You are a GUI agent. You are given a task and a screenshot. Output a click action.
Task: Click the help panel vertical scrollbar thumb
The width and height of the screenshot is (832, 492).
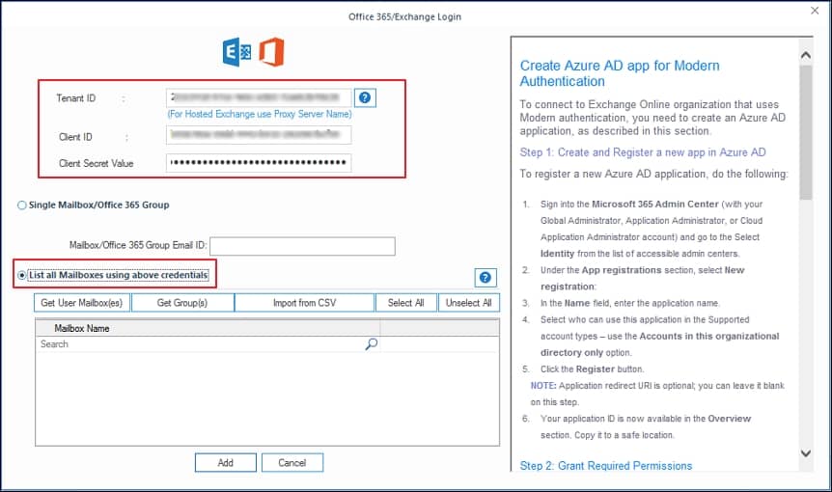(806, 132)
